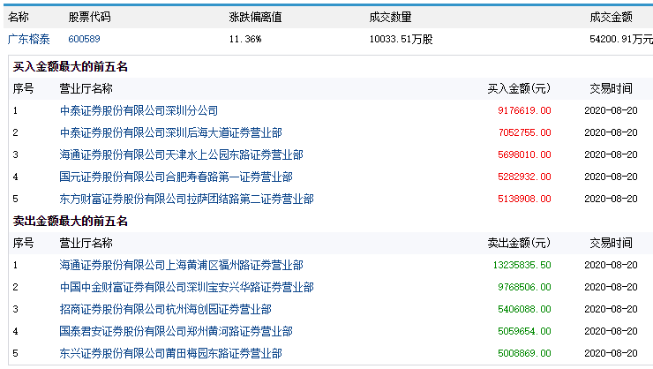This screenshot has width=653, height=369.
Task: Click the 涨跌偏离值 column header
Action: pyautogui.click(x=255, y=17)
